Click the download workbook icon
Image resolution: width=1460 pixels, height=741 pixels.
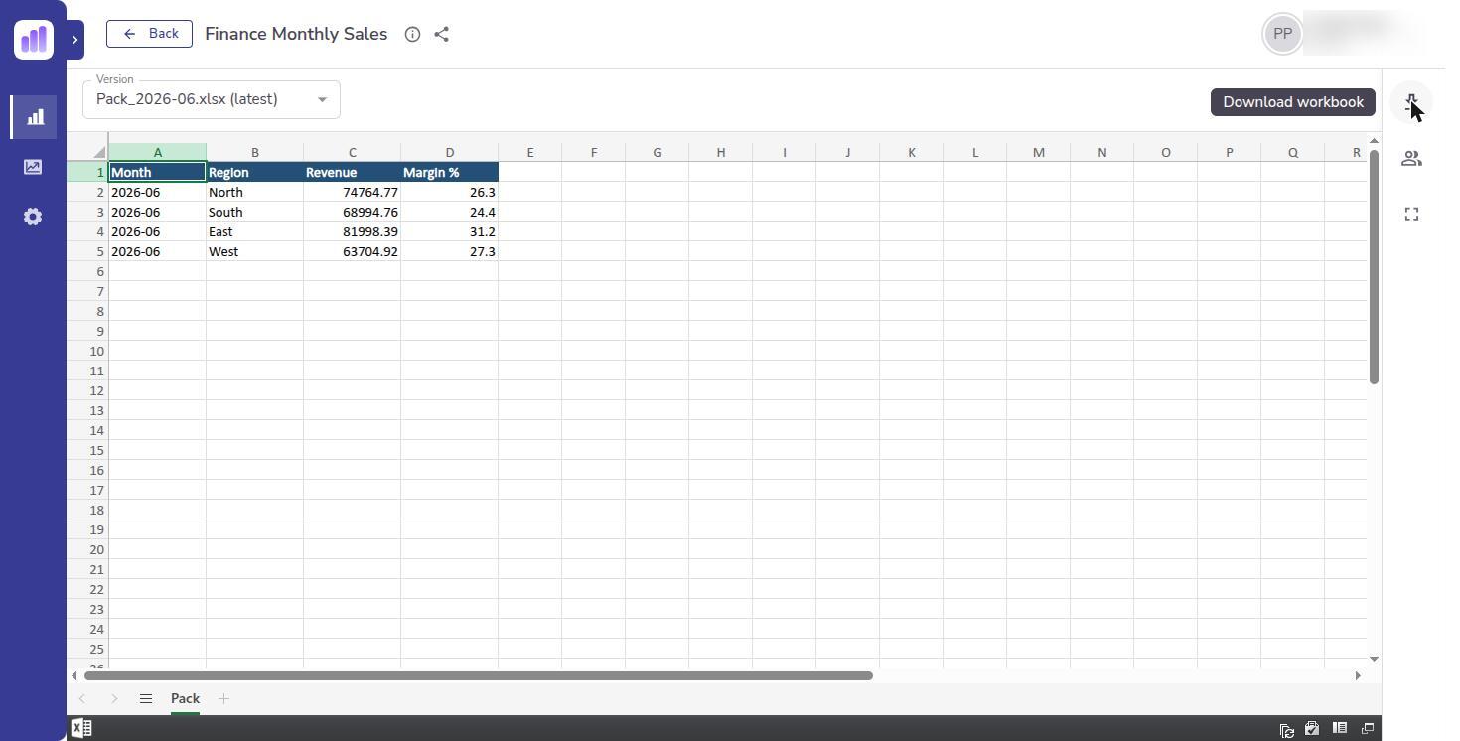pyautogui.click(x=1411, y=102)
